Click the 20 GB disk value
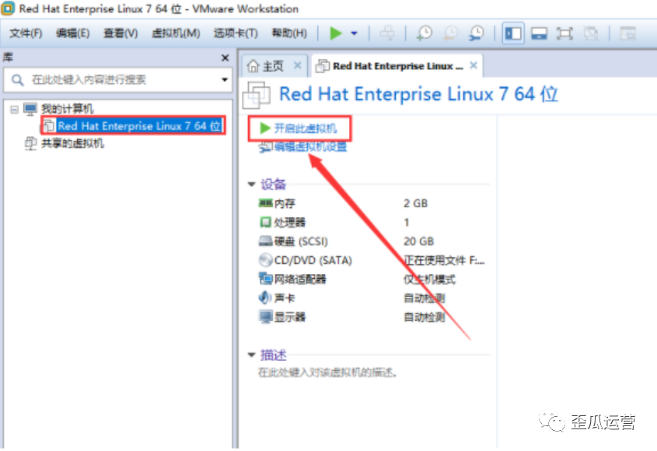This screenshot has width=657, height=451. pos(418,241)
